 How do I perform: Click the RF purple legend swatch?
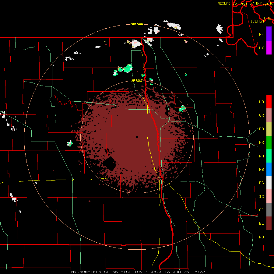point(269,34)
